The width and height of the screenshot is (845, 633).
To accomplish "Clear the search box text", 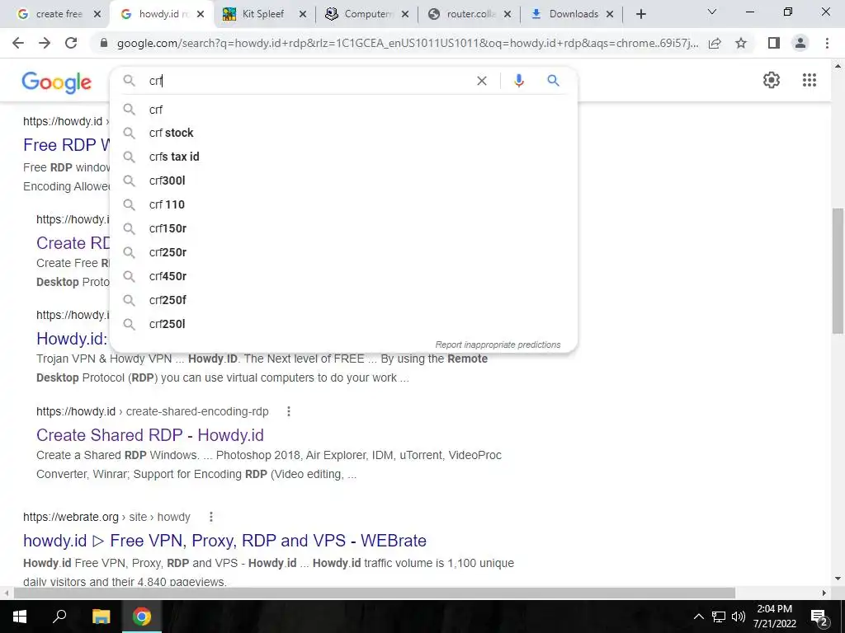I will 482,81.
